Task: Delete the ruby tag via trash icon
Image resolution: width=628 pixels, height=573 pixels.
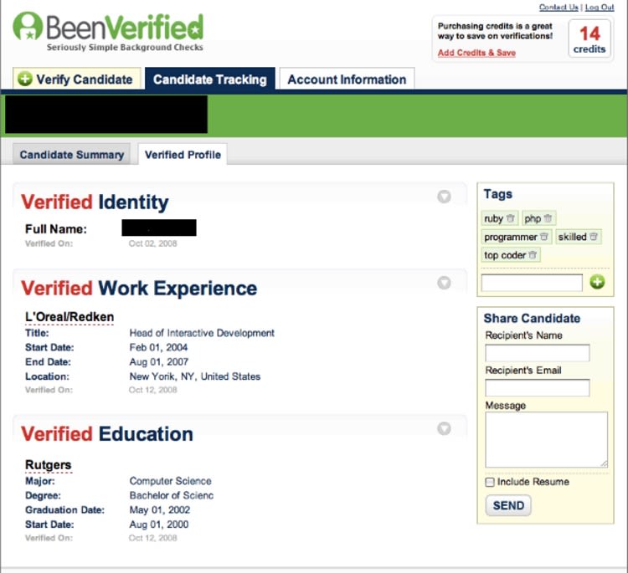Action: (x=510, y=218)
